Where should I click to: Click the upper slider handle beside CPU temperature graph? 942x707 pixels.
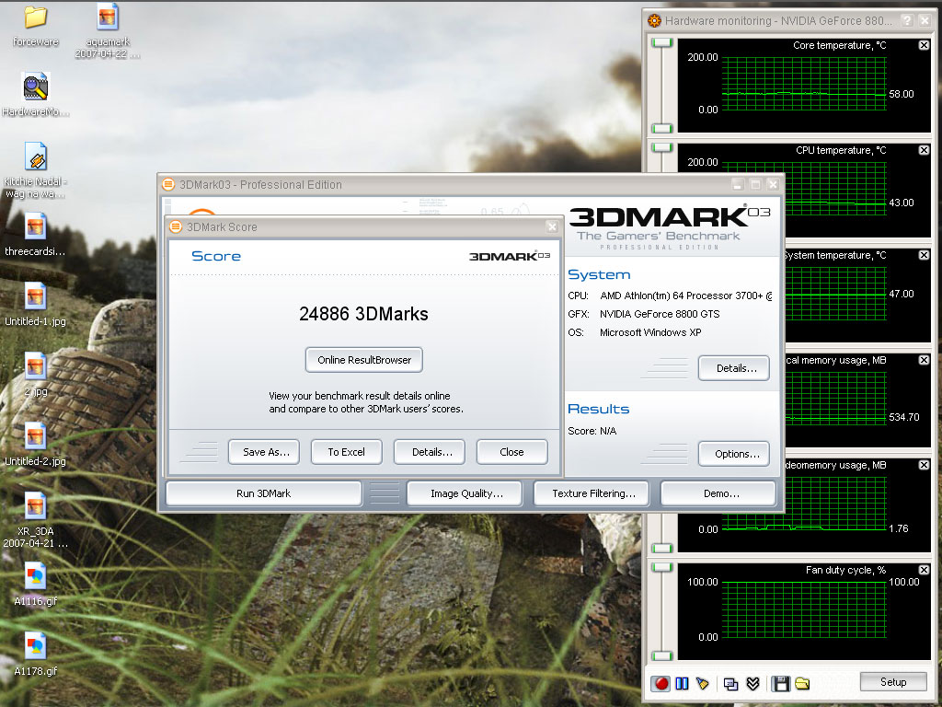pos(662,147)
